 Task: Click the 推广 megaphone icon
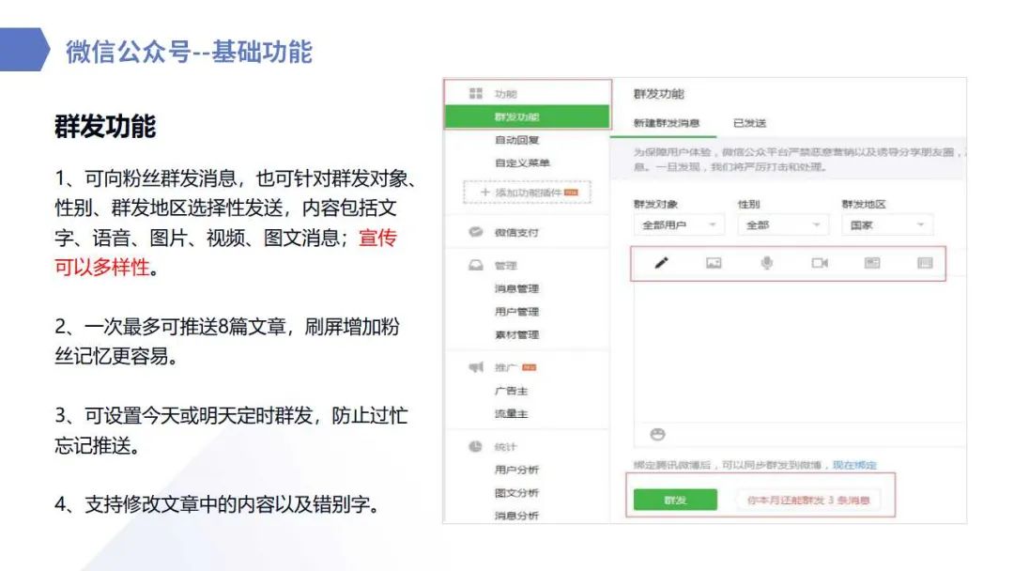point(476,367)
